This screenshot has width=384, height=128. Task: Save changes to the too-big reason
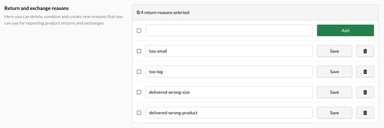click(335, 72)
